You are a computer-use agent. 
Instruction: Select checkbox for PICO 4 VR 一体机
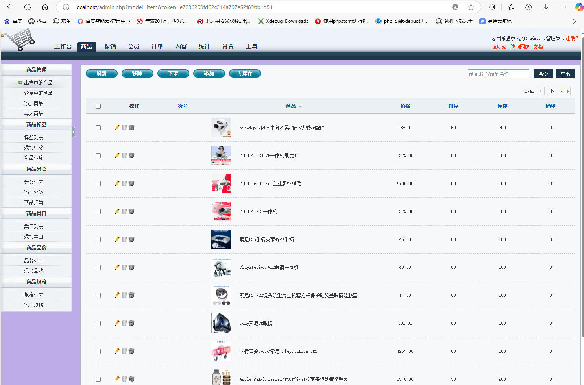[98, 212]
